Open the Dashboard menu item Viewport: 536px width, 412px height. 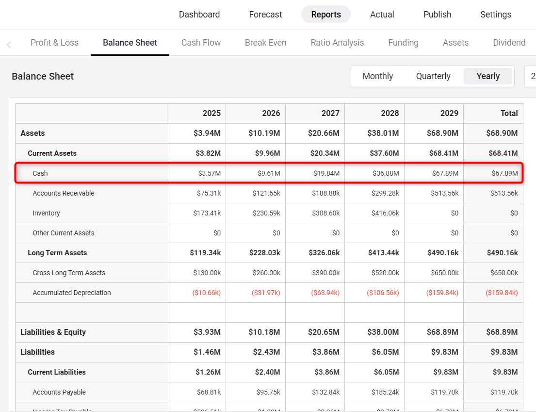pyautogui.click(x=199, y=15)
